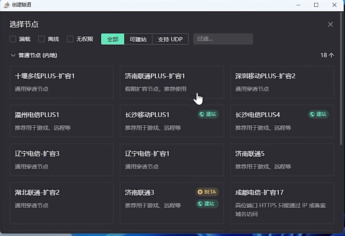Click 假期扩容节点，推荐使用 description text
The height and width of the screenshot is (236, 345).
point(156,89)
